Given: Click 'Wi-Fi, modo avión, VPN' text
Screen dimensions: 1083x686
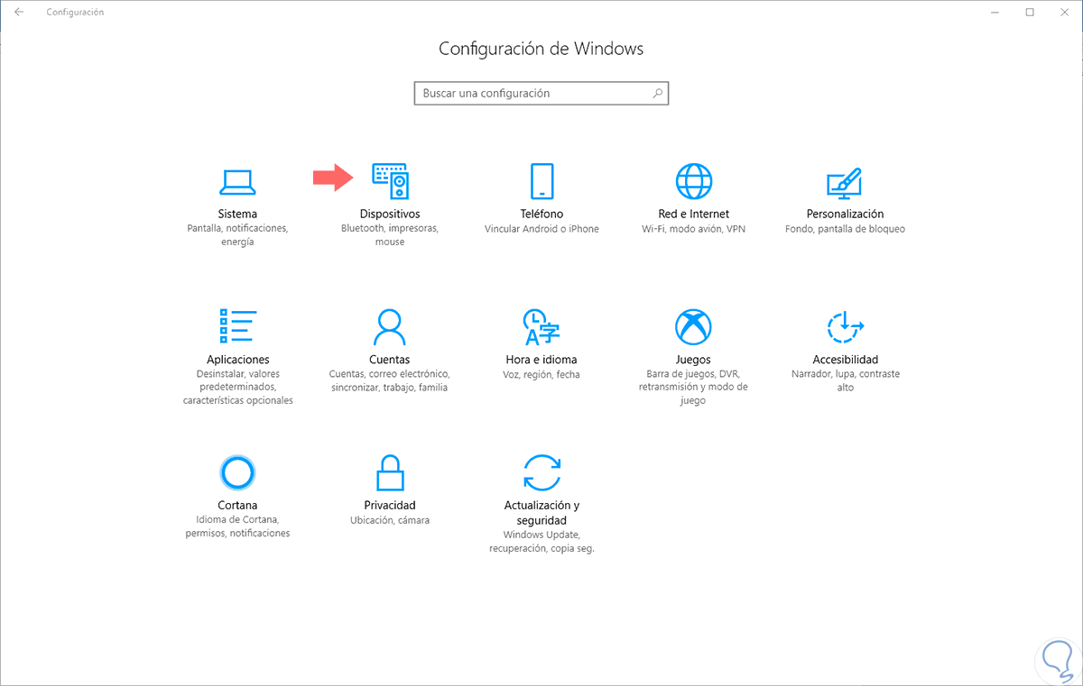Looking at the screenshot, I should (x=693, y=229).
